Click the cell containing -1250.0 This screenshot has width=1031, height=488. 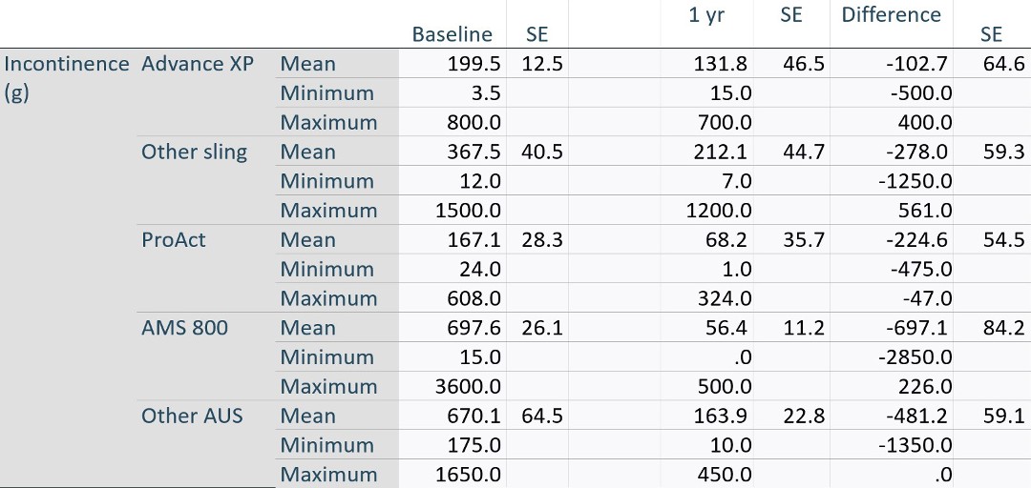click(915, 181)
